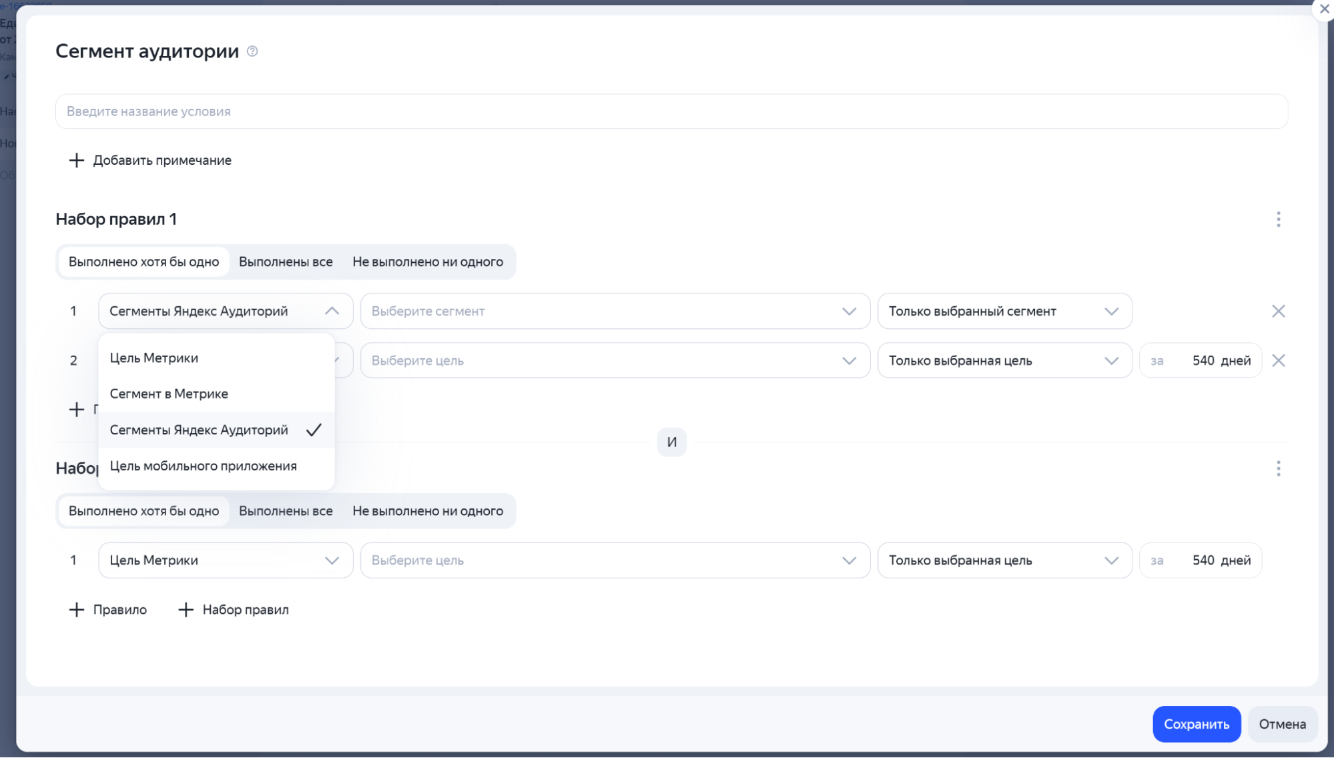Close the dialog with the top-right X
The image size is (1334, 758).
(1324, 9)
